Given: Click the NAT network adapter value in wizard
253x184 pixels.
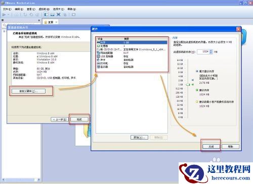Looking at the screenshot, I should (39, 75).
